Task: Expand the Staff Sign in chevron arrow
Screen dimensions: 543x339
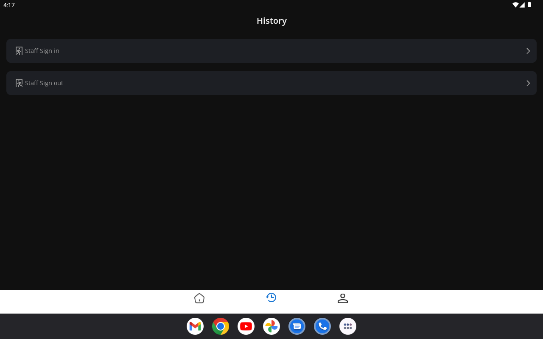Action: coord(528,51)
